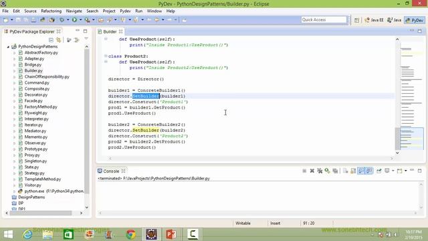Open the File menu
This screenshot has width=428, height=241.
5,11
